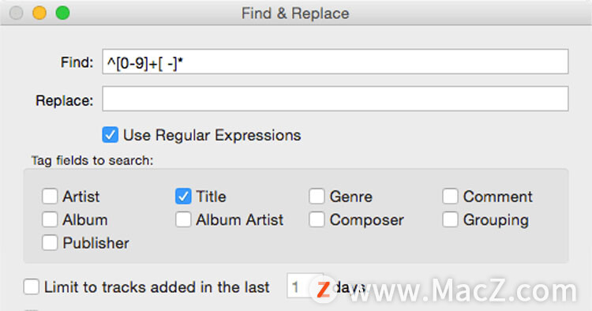Tick the Genre checkbox
This screenshot has width=592, height=311.
[317, 197]
